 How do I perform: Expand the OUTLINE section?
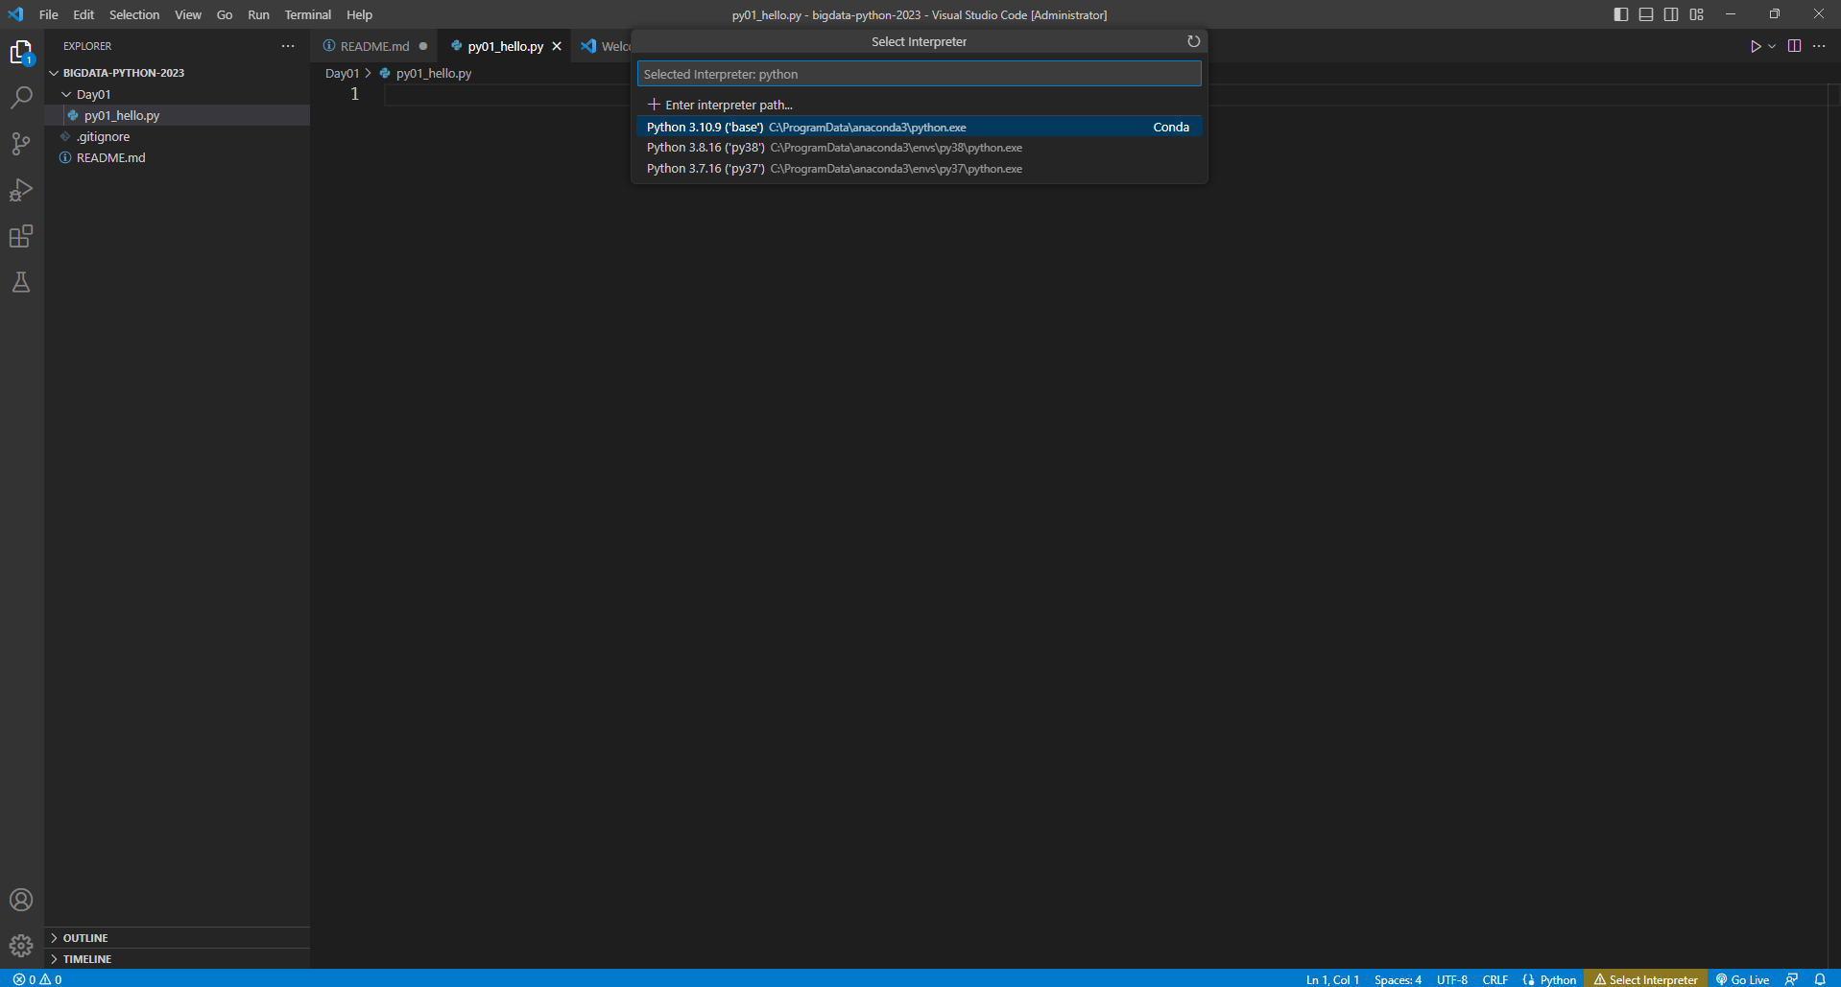[177, 937]
